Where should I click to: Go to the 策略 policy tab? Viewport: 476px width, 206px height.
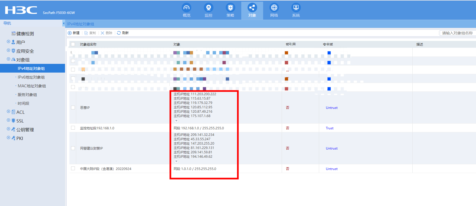coord(230,10)
